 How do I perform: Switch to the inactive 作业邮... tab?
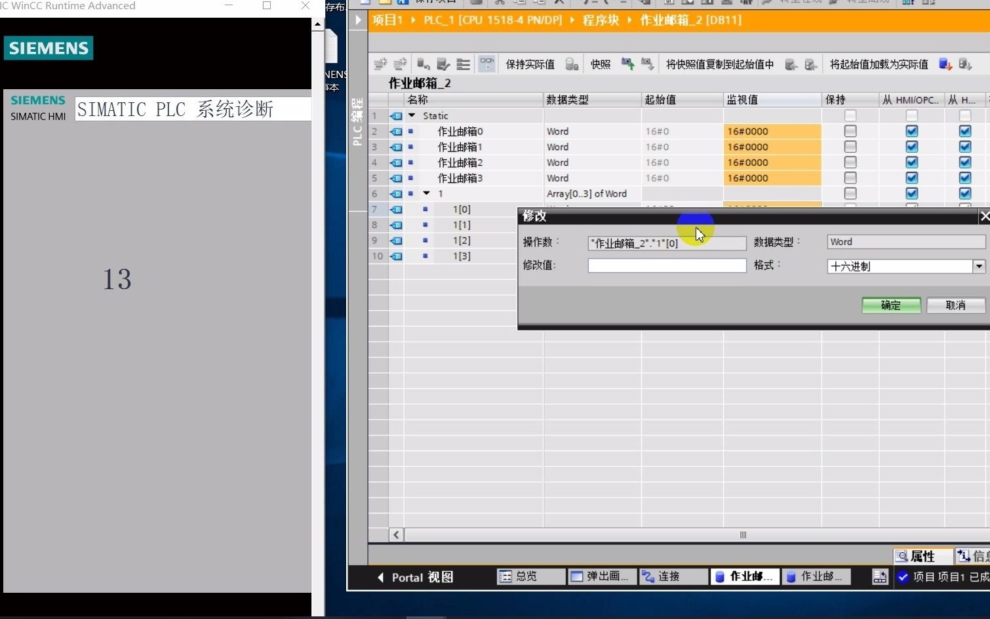point(816,576)
